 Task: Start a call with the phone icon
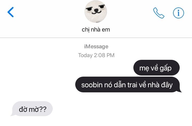pos(159,13)
